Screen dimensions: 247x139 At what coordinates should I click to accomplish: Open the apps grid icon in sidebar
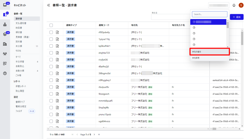5,64
